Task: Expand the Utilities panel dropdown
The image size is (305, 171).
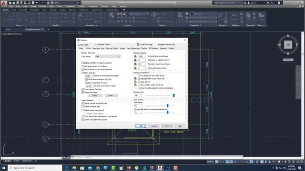Action: coord(236,25)
